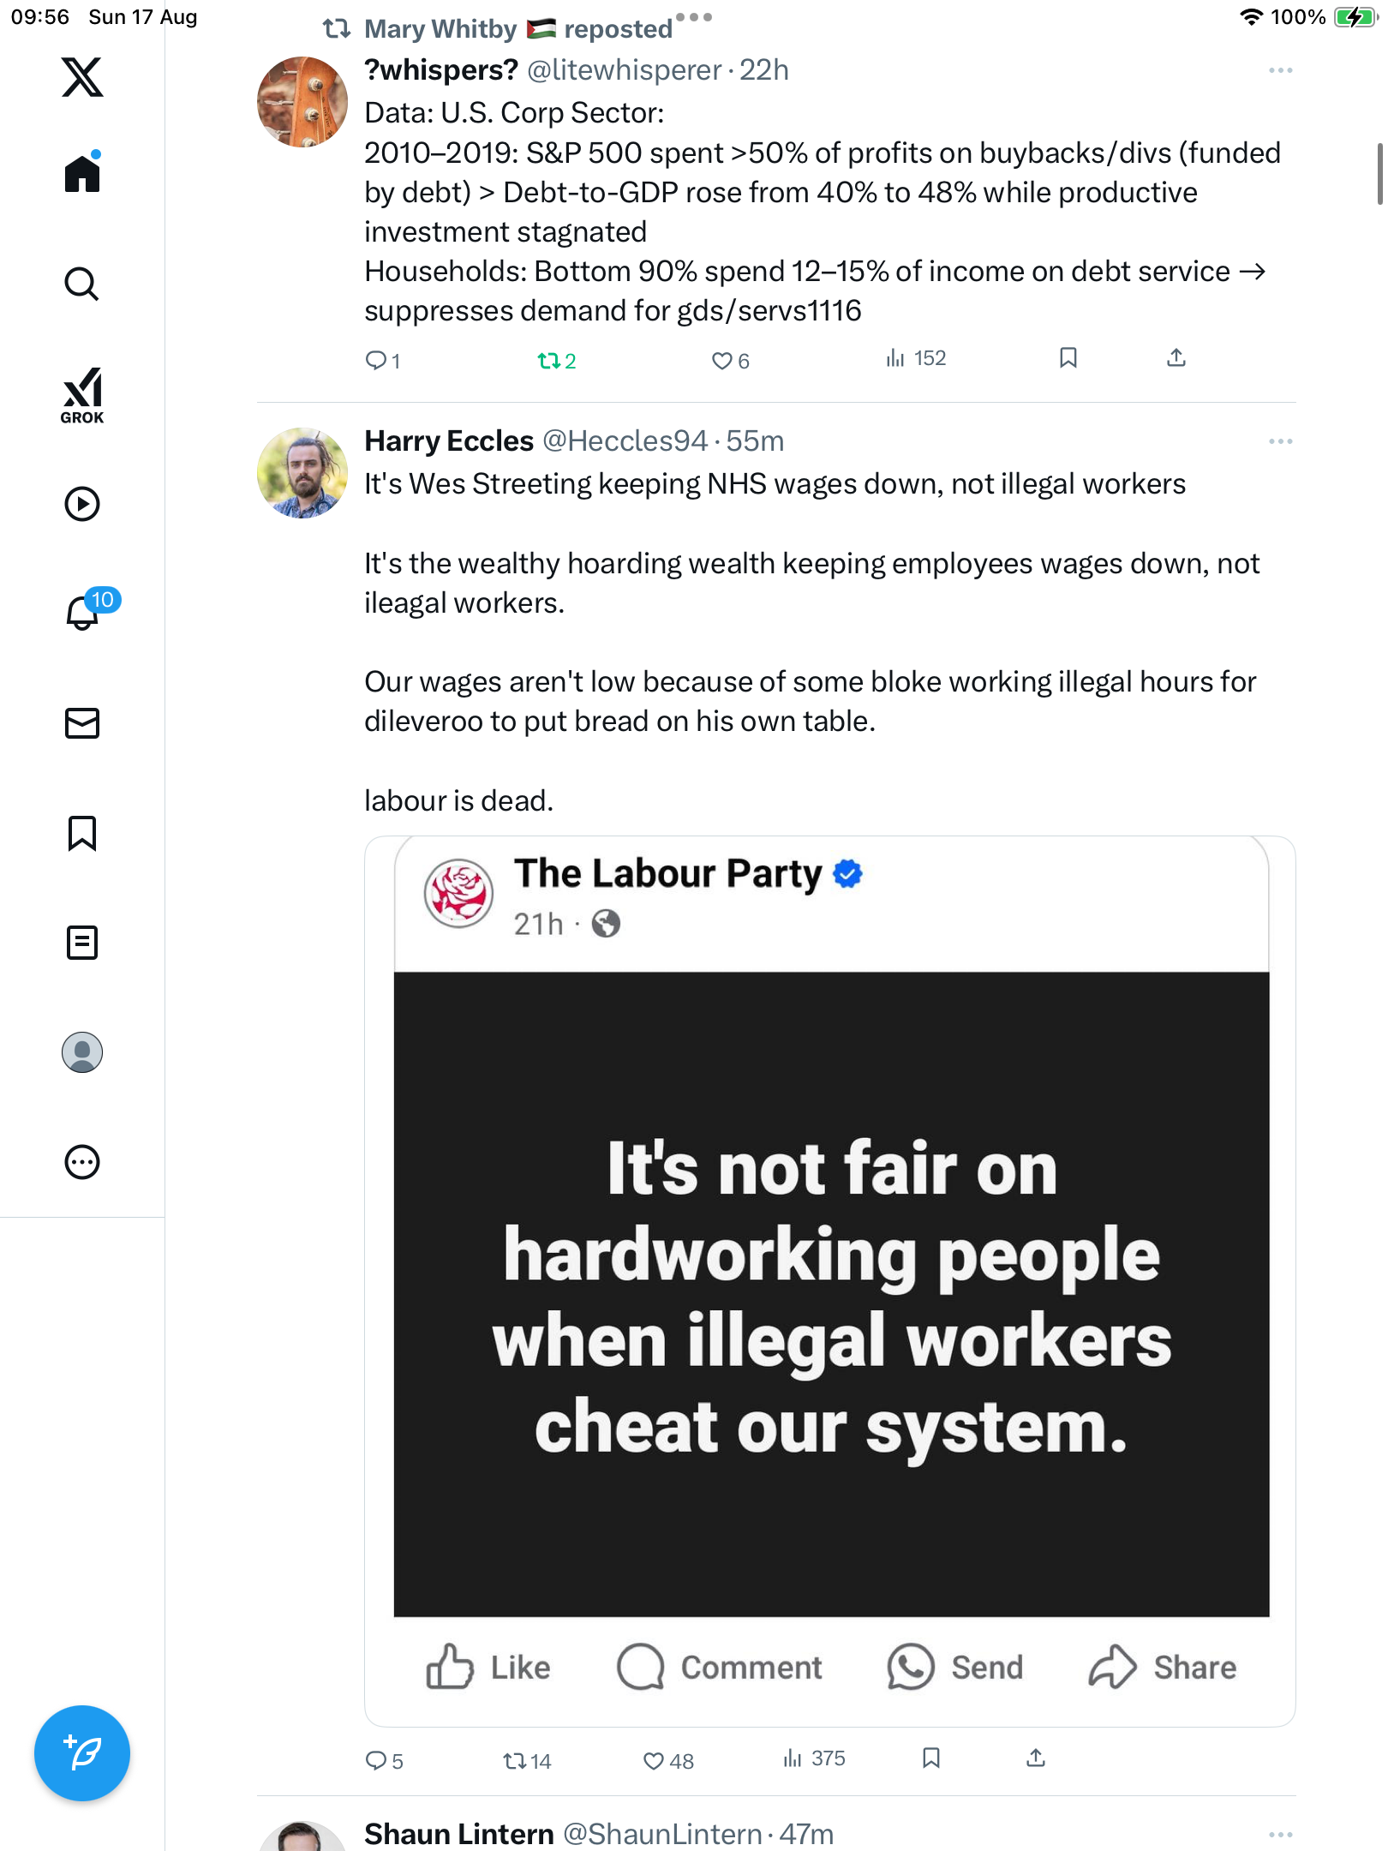This screenshot has width=1388, height=1851.
Task: Open the Grok AI assistant
Action: (x=82, y=395)
